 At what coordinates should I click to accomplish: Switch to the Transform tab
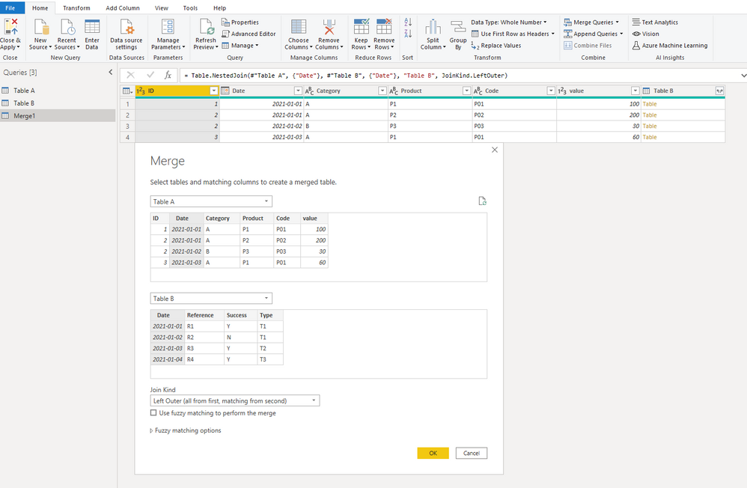click(x=76, y=8)
